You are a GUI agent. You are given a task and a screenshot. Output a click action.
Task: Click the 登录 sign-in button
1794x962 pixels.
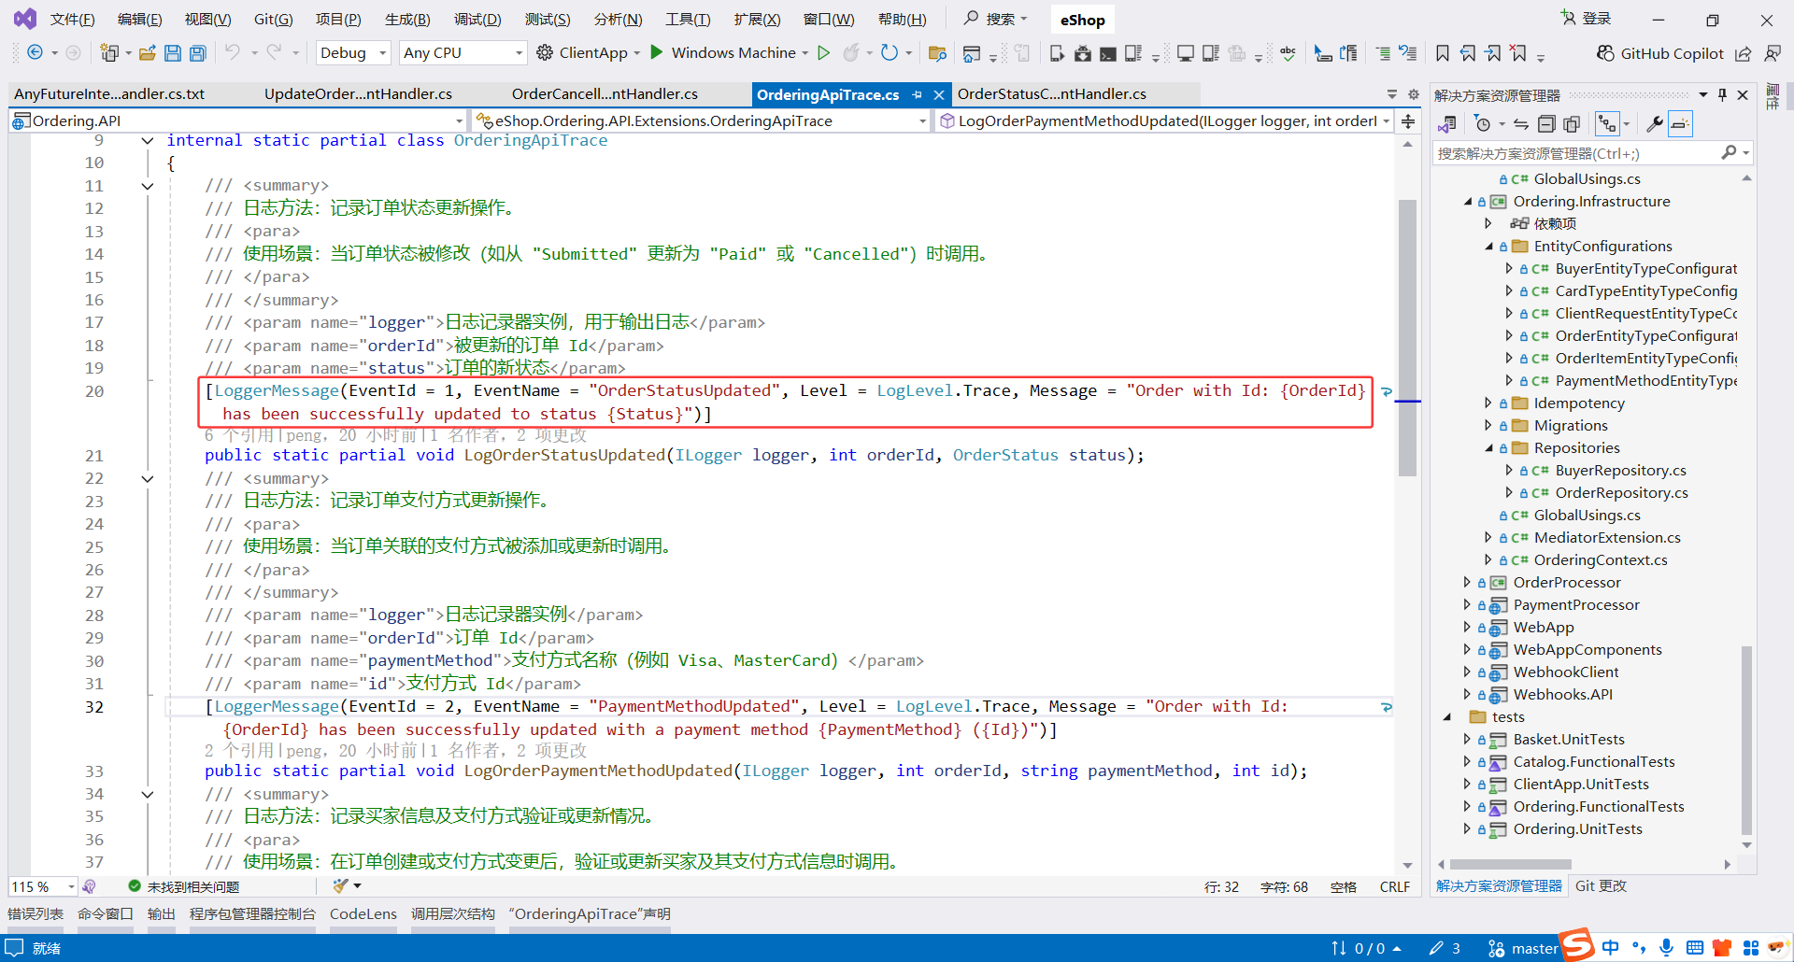click(1586, 19)
